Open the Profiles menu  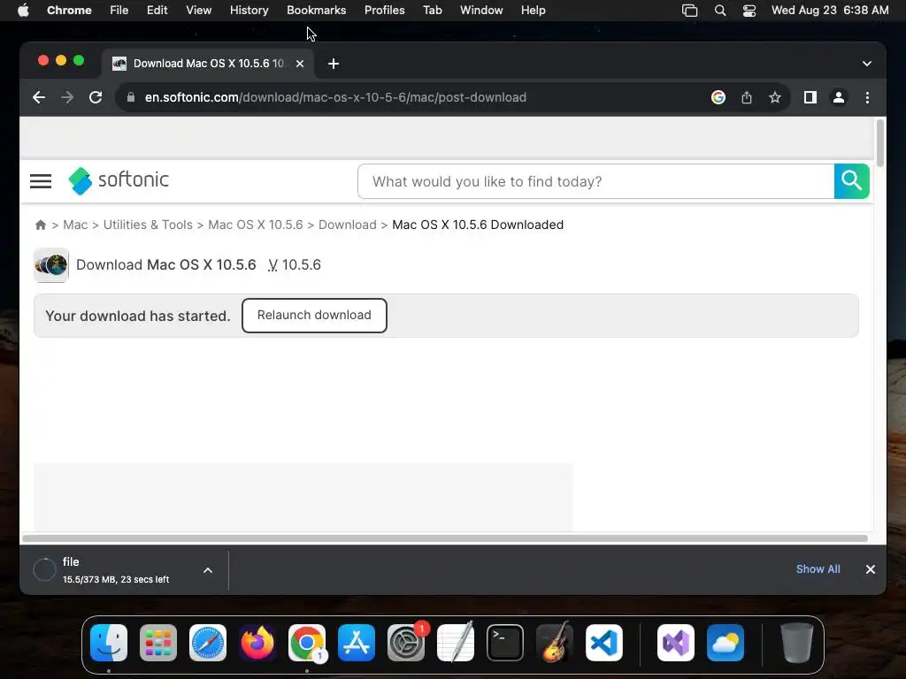point(384,11)
